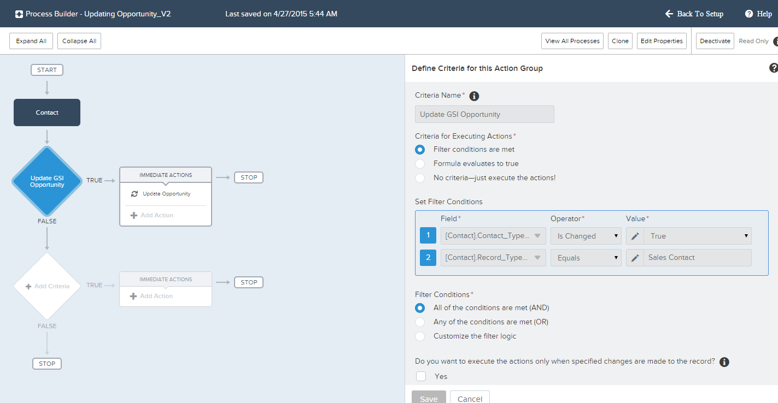This screenshot has width=778, height=403.
Task: Click the help question mark in criteria panel
Action: (x=773, y=68)
